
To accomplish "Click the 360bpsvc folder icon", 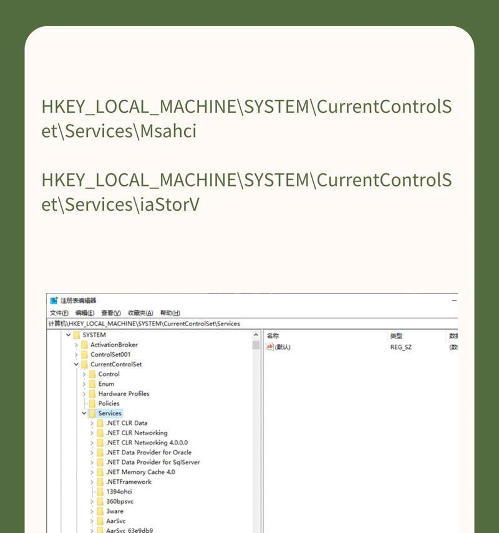I will click(x=100, y=501).
